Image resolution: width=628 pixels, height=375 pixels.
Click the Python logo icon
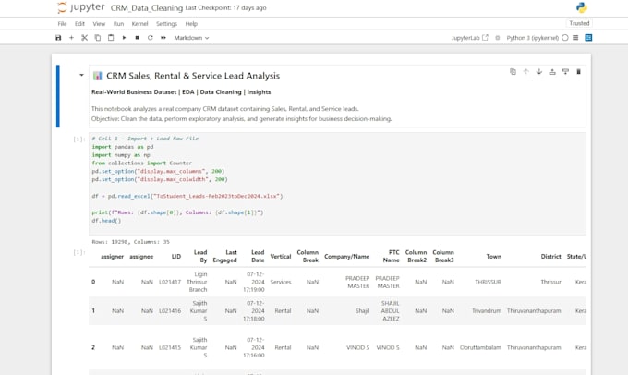tap(582, 7)
